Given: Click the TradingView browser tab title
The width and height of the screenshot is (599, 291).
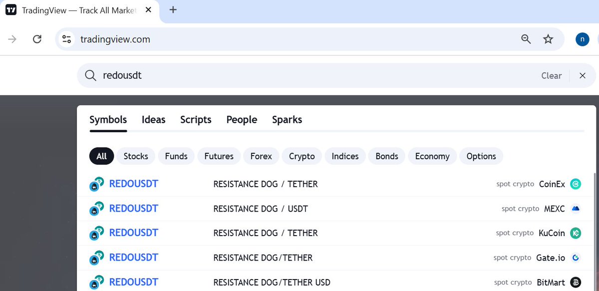Looking at the screenshot, I should coord(79,10).
